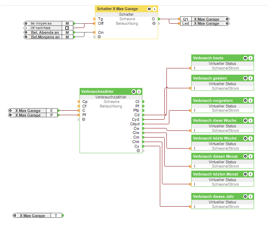Open info icon of Verbrauch letzten Monat block
The height and width of the screenshot is (231, 267).
250,174
